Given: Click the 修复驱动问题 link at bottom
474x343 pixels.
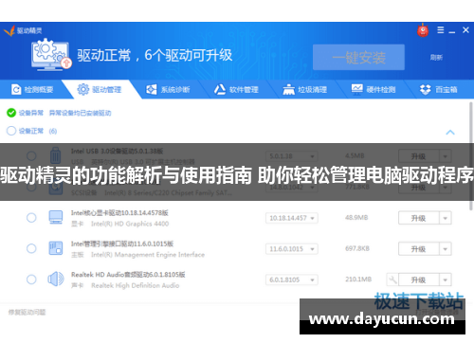Looking at the screenshot, I should (27, 313).
